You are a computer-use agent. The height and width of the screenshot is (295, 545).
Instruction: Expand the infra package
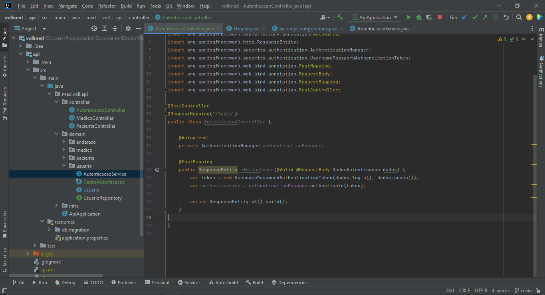click(x=56, y=206)
